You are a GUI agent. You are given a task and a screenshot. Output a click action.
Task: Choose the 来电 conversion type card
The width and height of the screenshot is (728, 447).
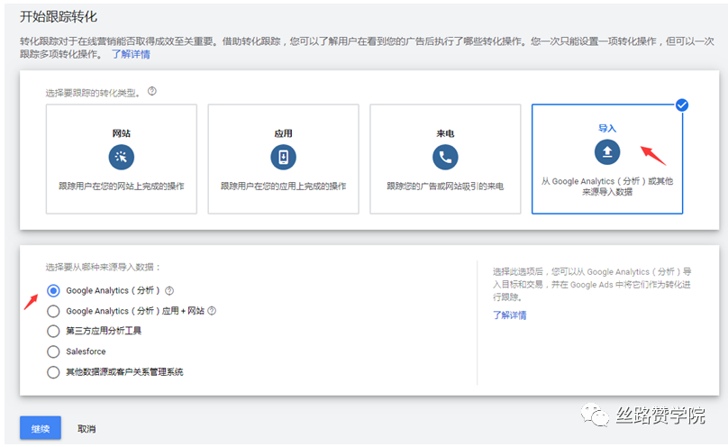point(445,159)
